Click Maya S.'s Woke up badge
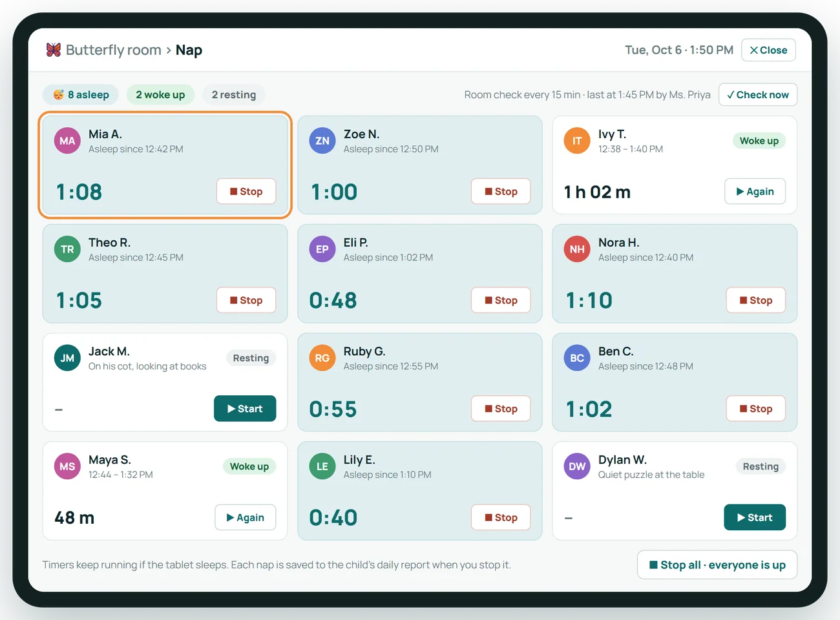The width and height of the screenshot is (840, 620). point(249,466)
